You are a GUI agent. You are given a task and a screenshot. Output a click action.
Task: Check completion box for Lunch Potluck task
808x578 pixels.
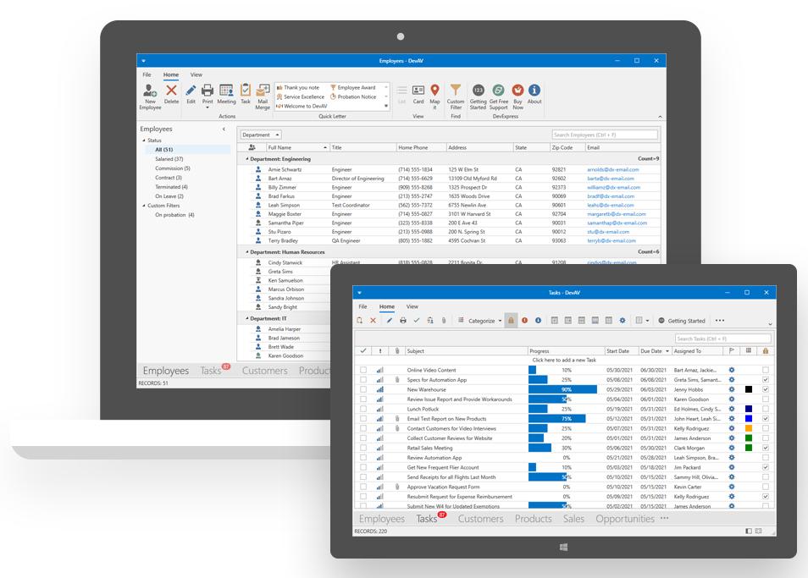363,409
